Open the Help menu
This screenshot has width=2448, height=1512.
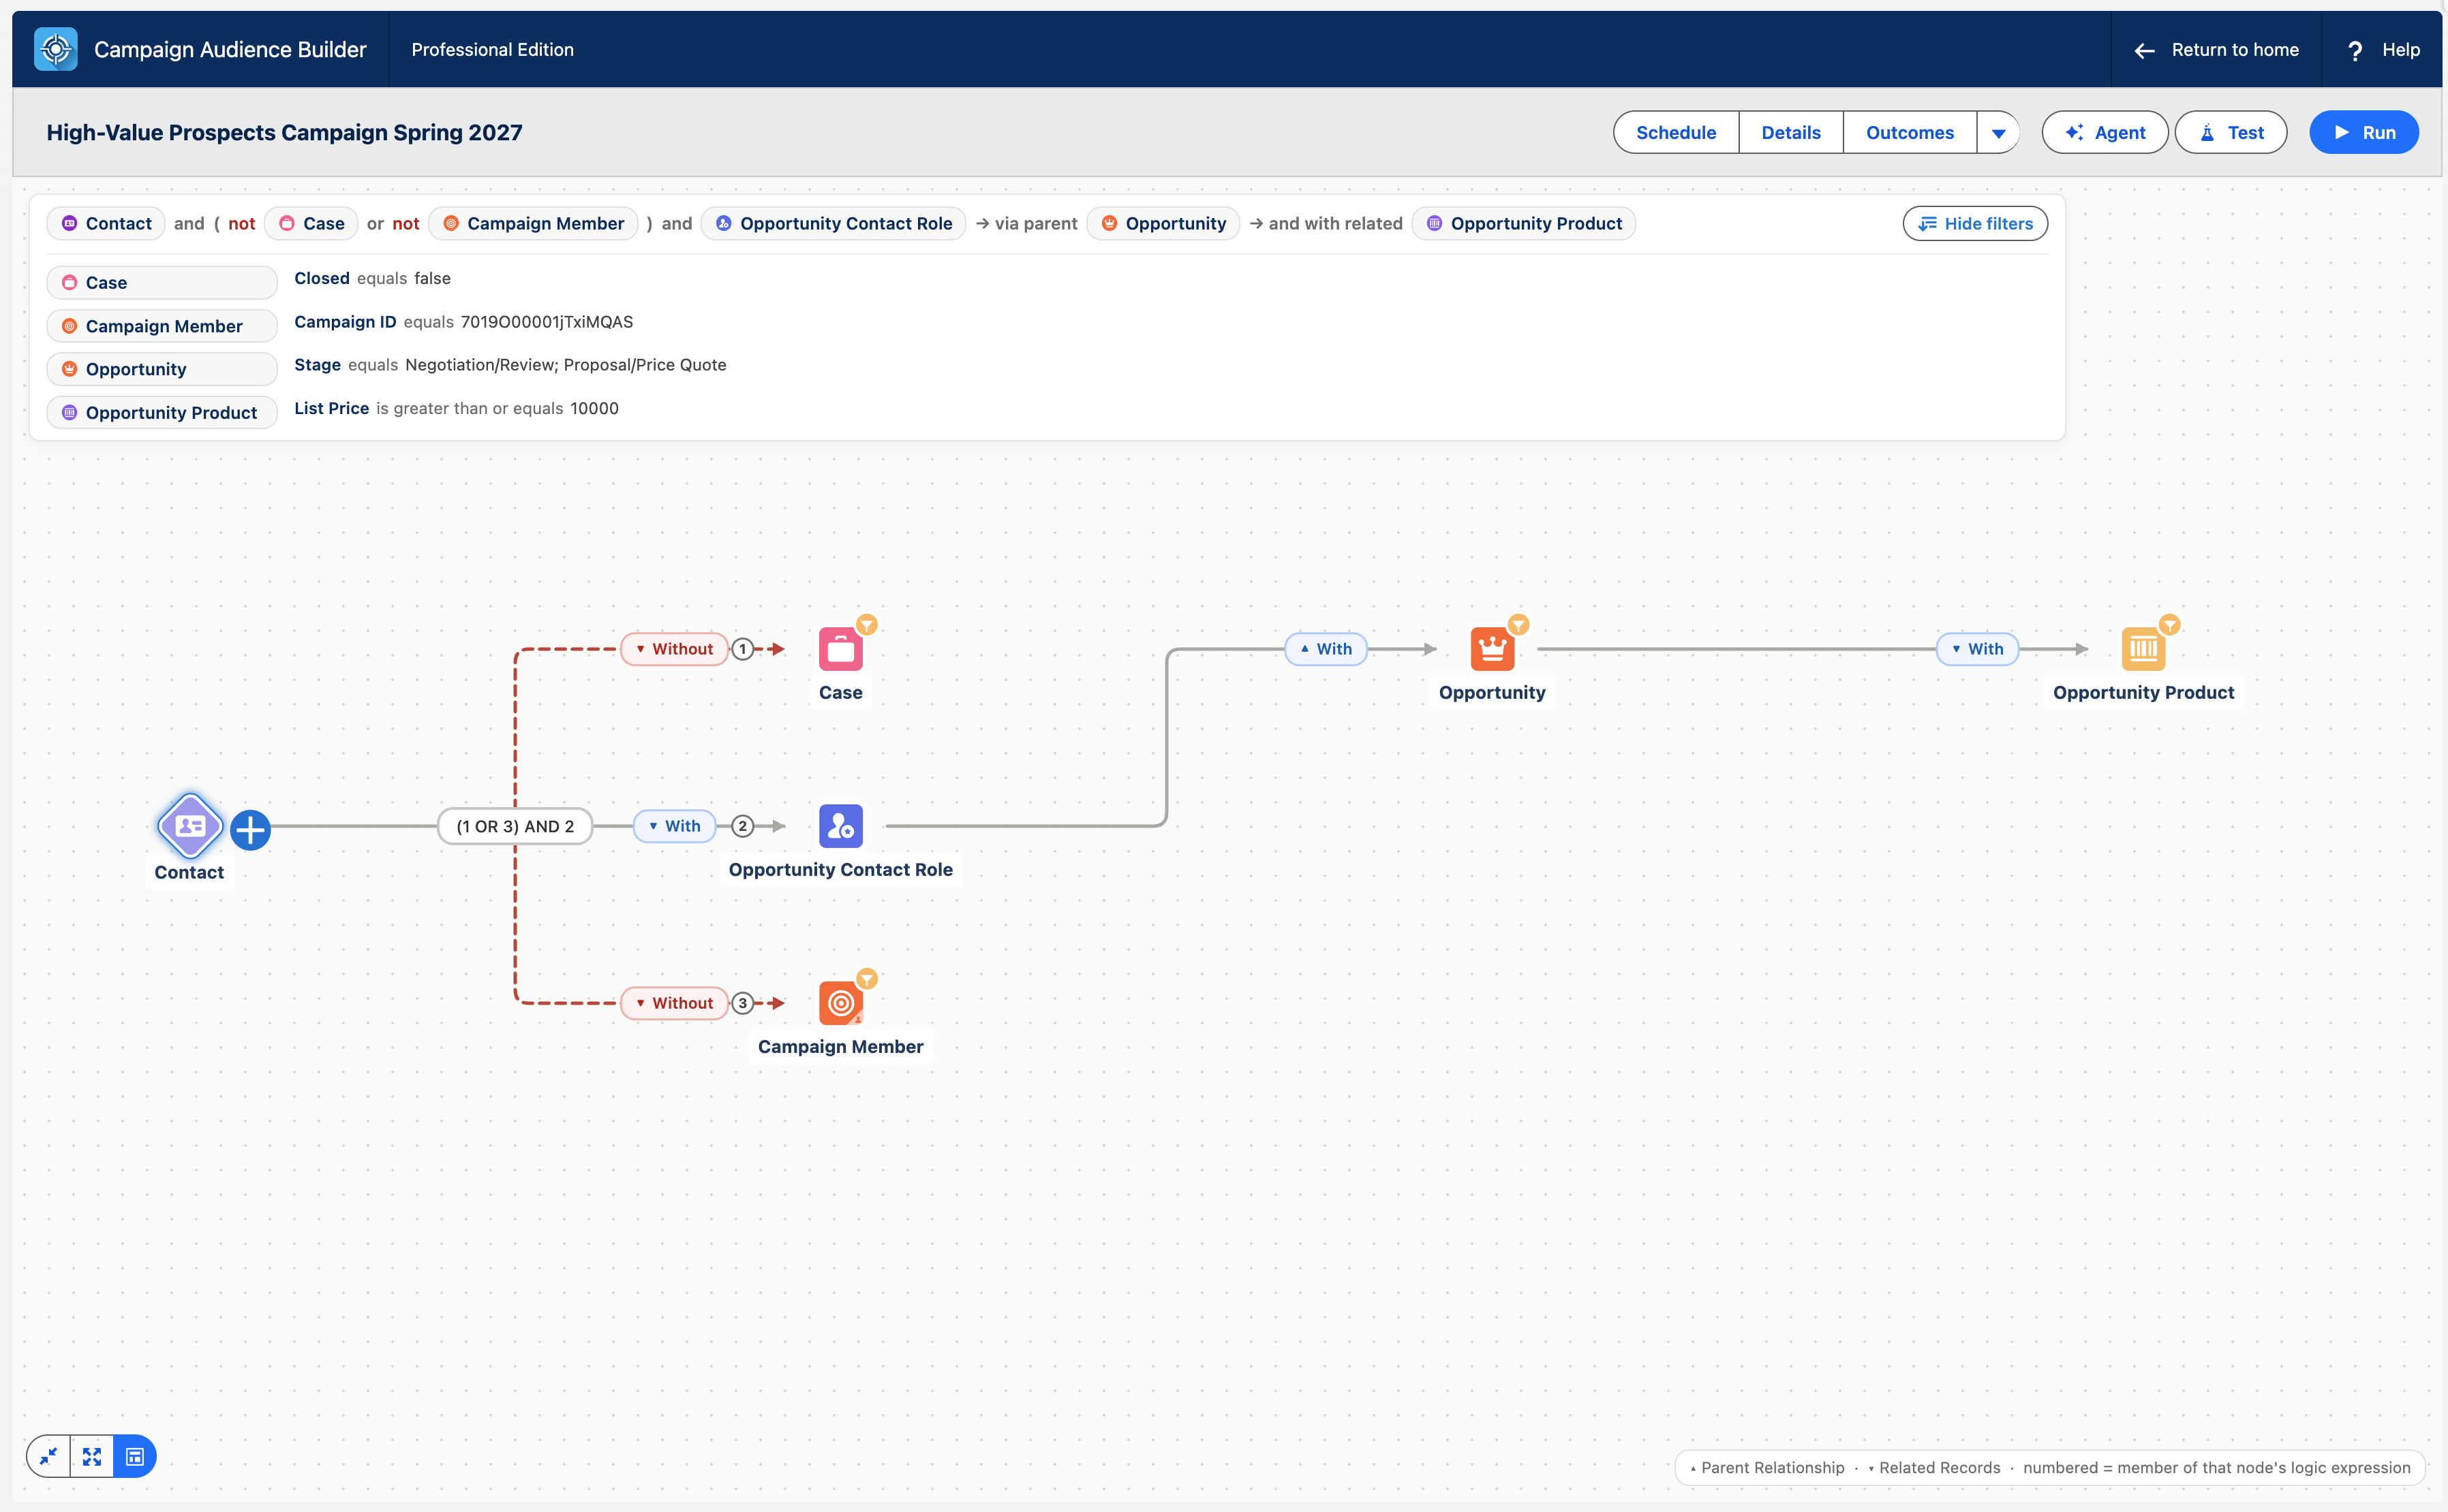(x=2384, y=50)
